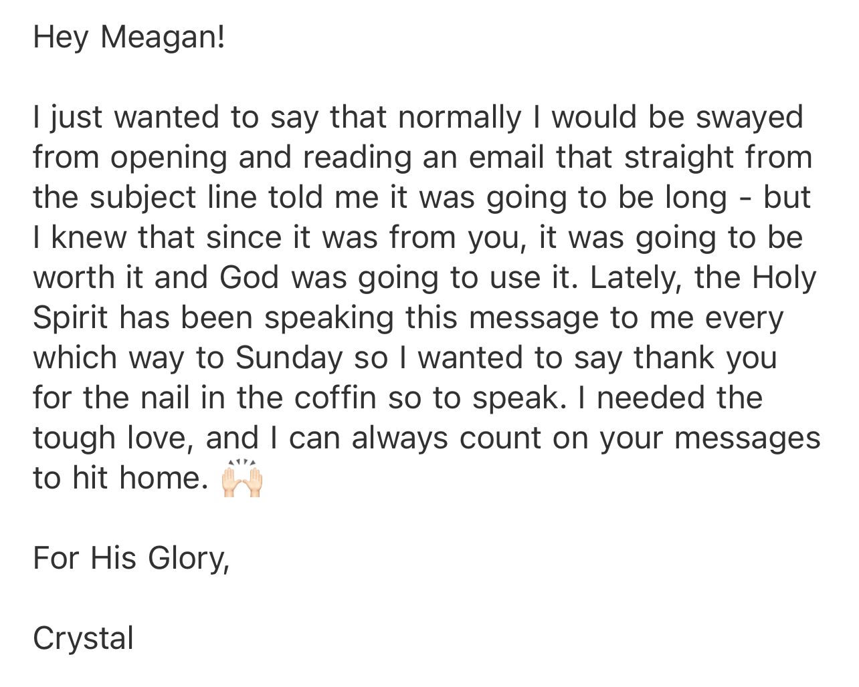Click the 'For His Glory,' closing line

[131, 558]
